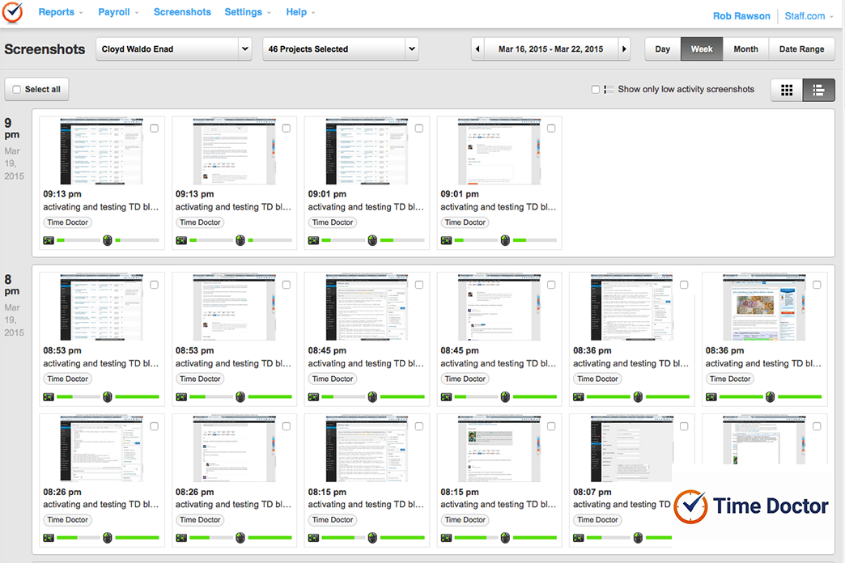
Task: Click keyboard activity icon on 09:13 pm screenshot
Action: pyautogui.click(x=49, y=240)
